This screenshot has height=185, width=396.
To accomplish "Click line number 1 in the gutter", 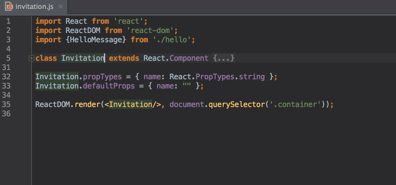I will click(8, 21).
